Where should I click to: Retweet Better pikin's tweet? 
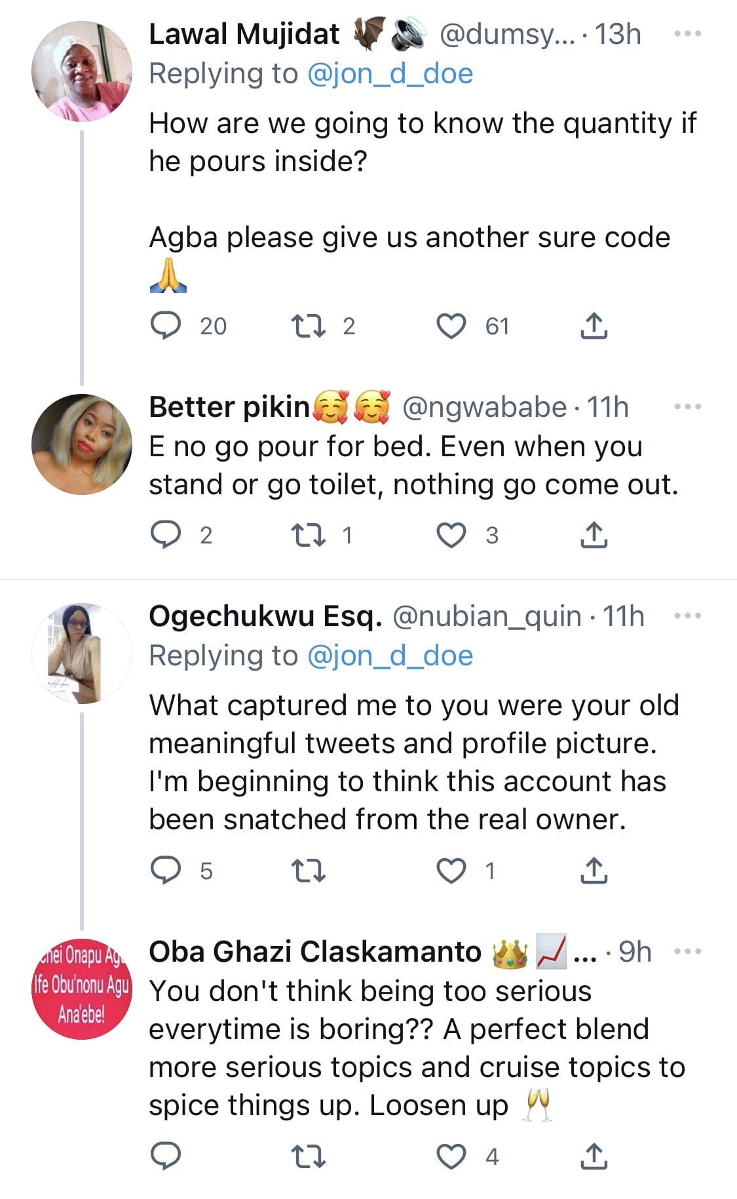tap(308, 535)
